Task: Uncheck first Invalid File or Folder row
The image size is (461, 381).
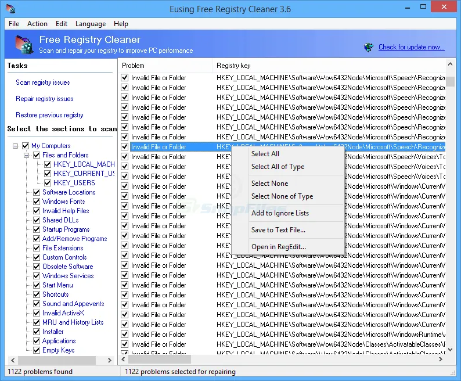Action: click(125, 78)
